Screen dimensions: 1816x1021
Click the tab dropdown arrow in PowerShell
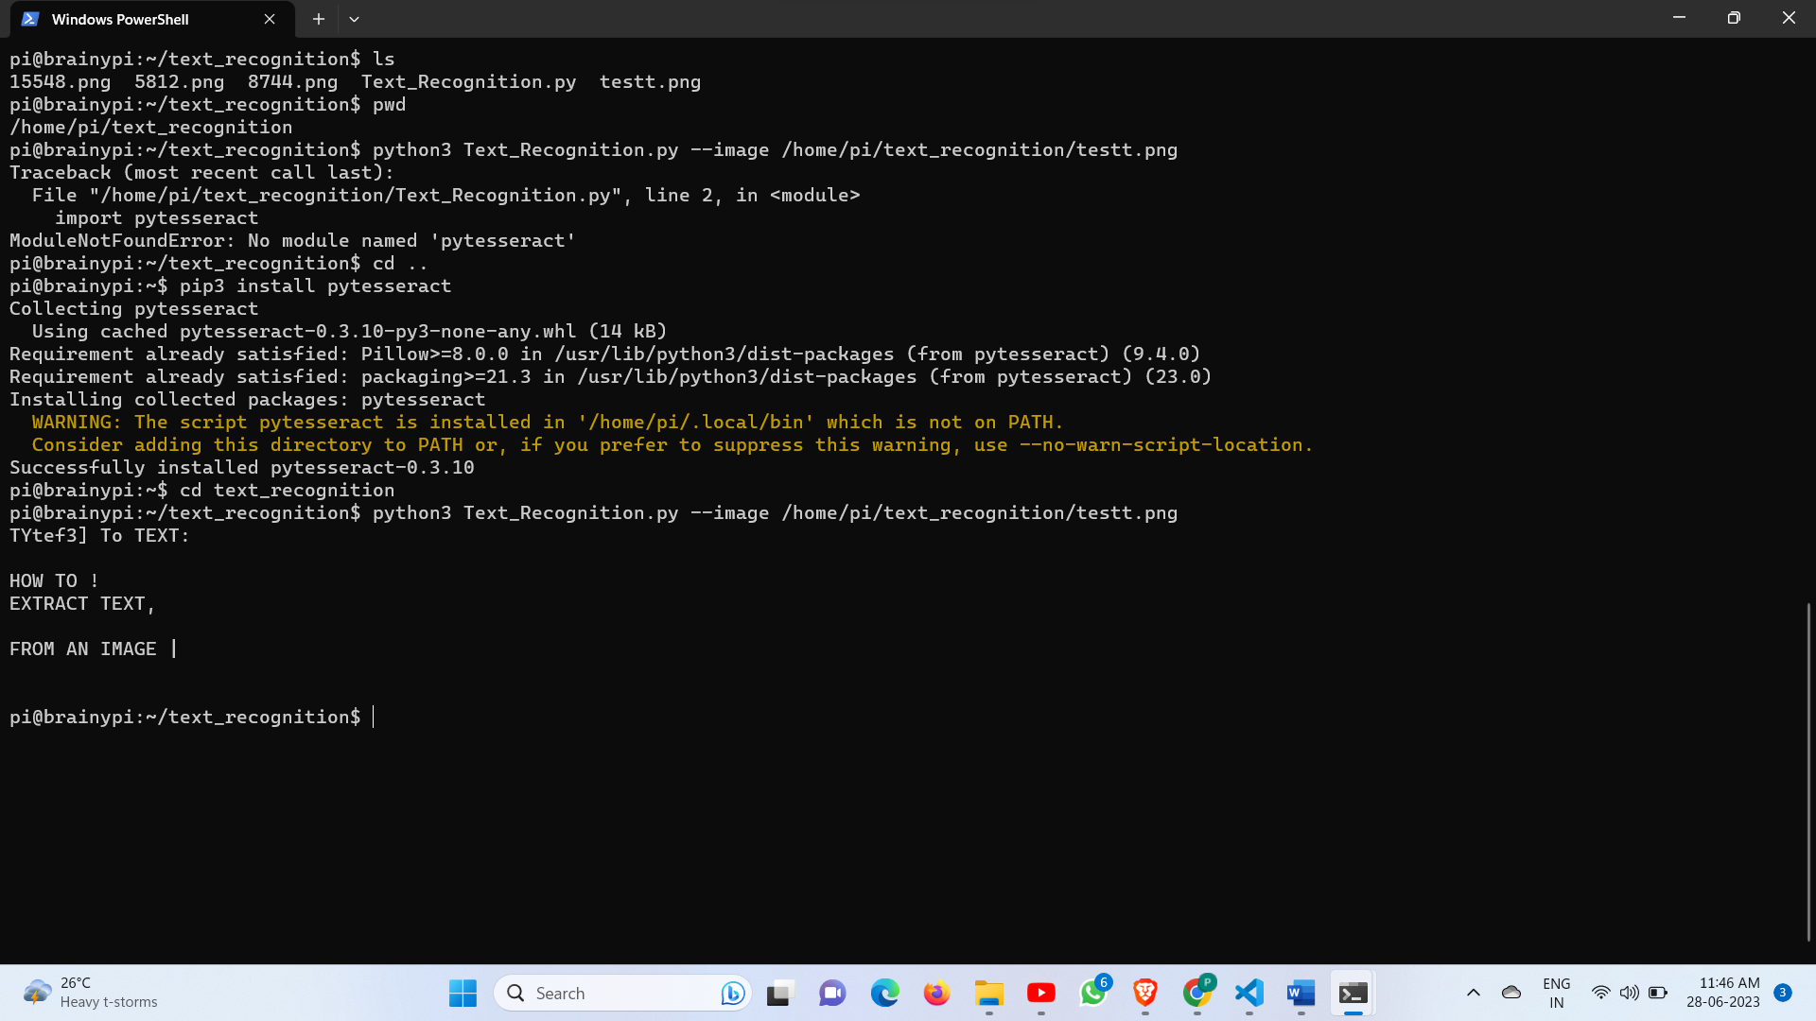(355, 17)
